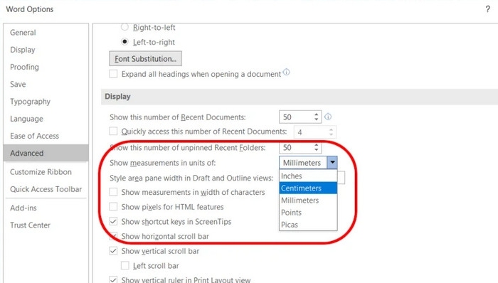The image size is (498, 283).
Task: Click the Recent Documents number spinner arrows
Action: (x=316, y=117)
